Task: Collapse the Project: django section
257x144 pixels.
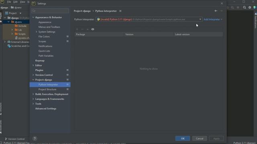Action: point(33,80)
